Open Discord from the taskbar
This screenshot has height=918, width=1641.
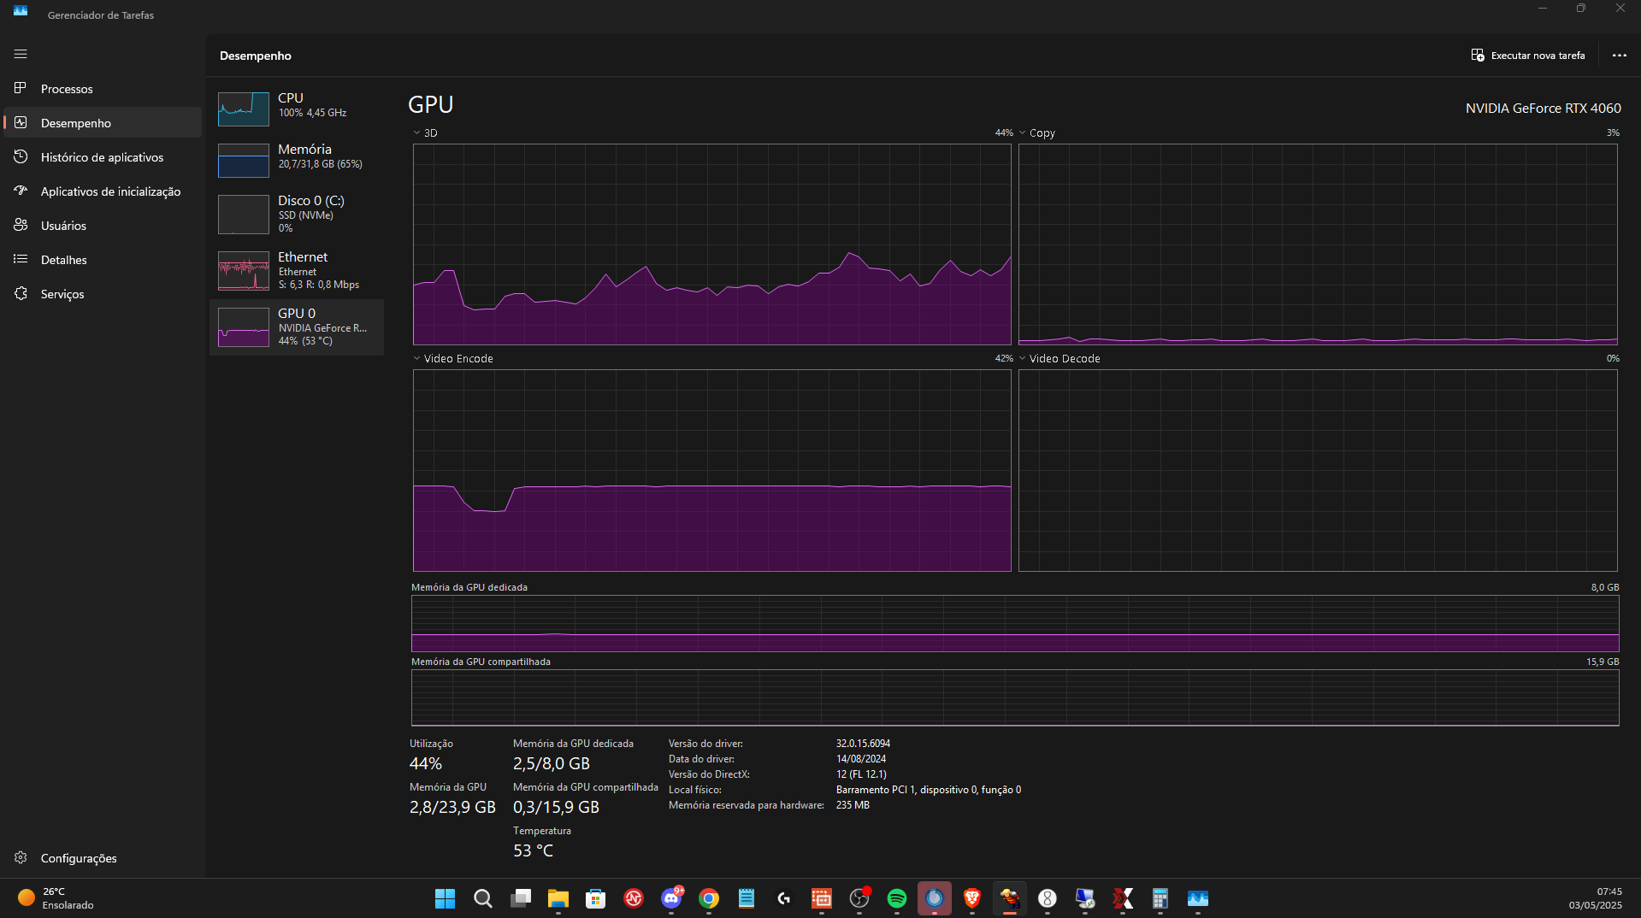coord(671,898)
